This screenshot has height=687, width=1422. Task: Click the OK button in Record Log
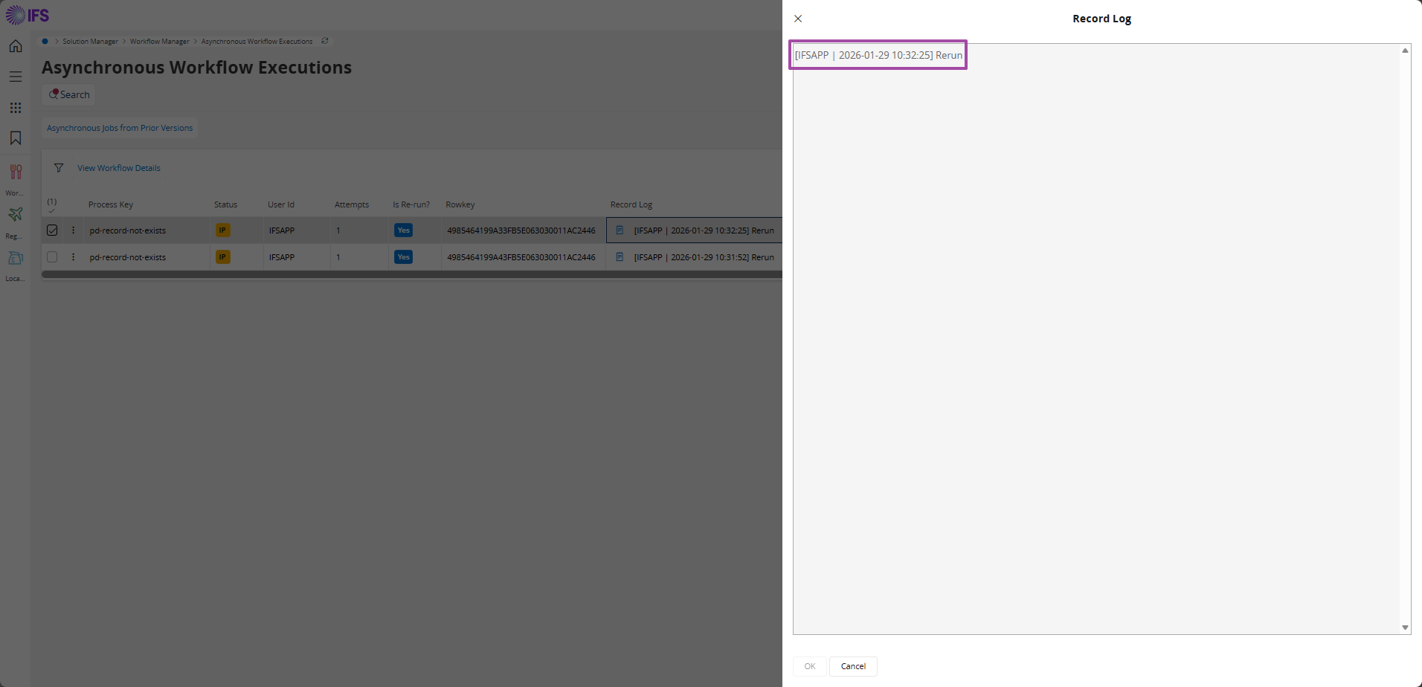pos(809,666)
